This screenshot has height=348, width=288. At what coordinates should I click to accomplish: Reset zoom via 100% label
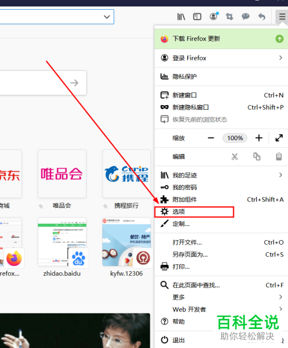pyautogui.click(x=235, y=138)
